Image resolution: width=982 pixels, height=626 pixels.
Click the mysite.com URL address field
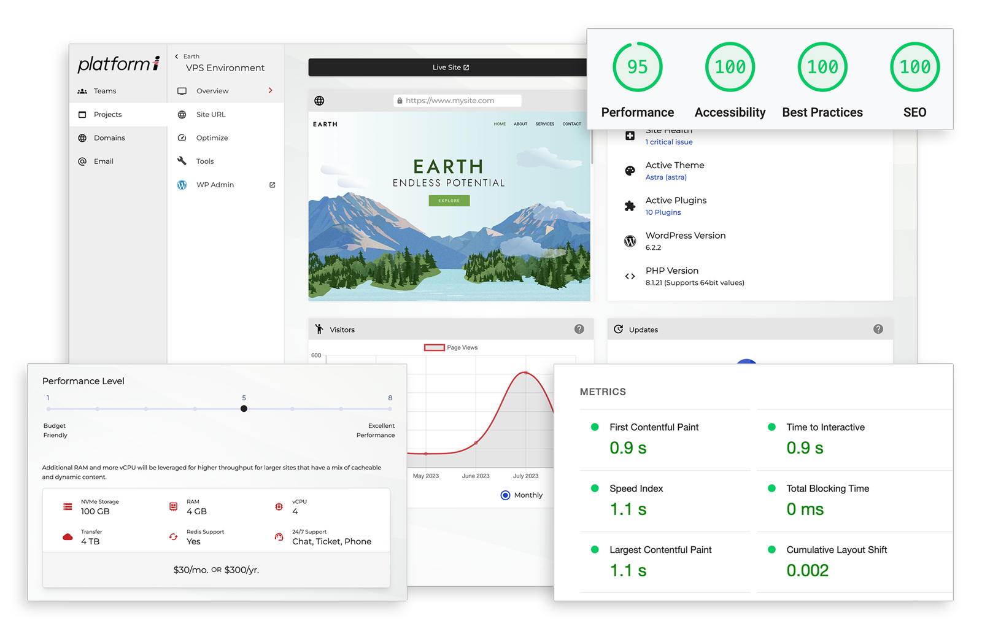point(457,101)
